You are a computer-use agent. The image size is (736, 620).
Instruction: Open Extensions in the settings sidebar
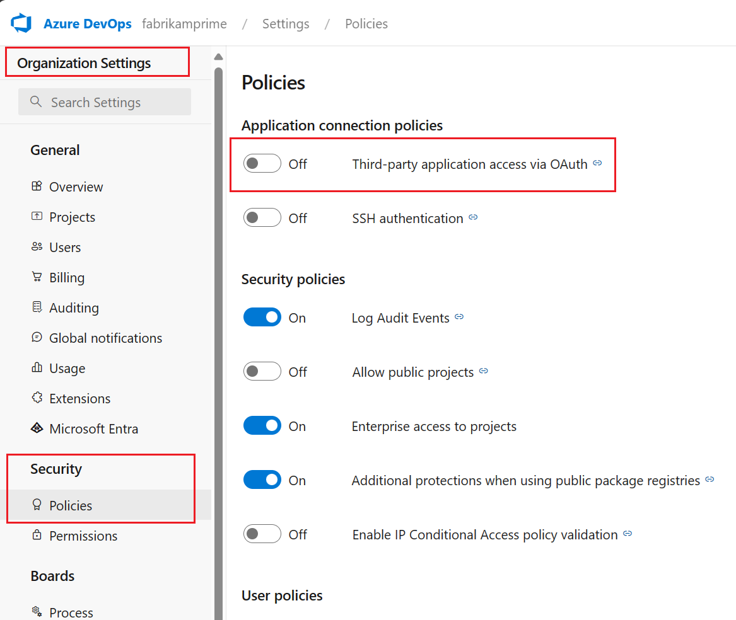[105, 399]
